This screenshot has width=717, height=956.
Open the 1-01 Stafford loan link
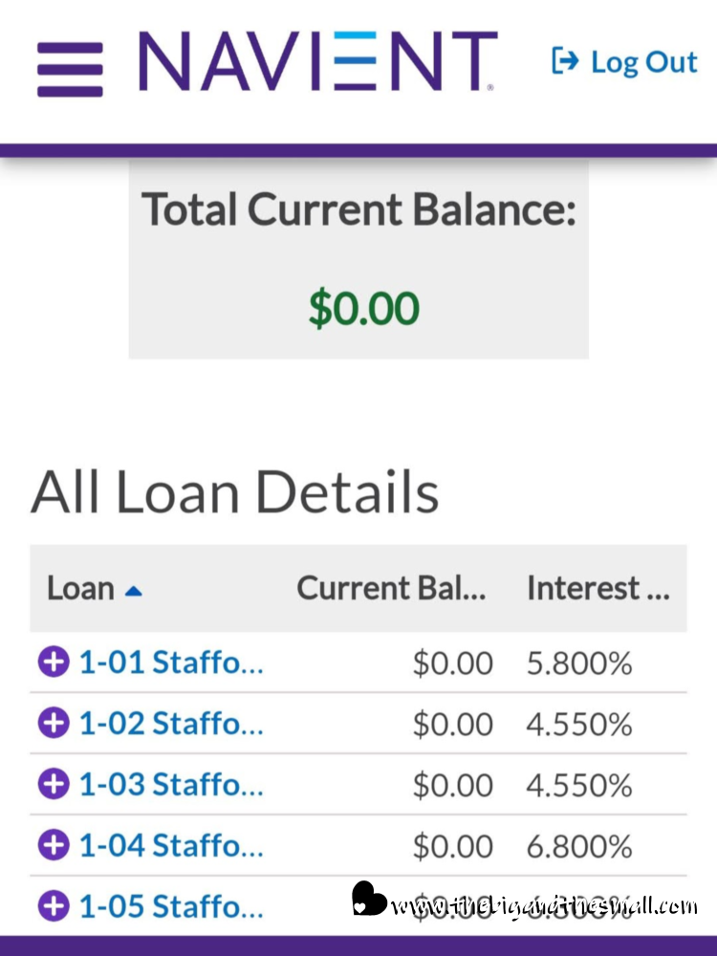[x=170, y=662]
